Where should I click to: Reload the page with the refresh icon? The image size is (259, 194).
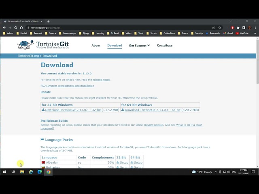click(15, 28)
